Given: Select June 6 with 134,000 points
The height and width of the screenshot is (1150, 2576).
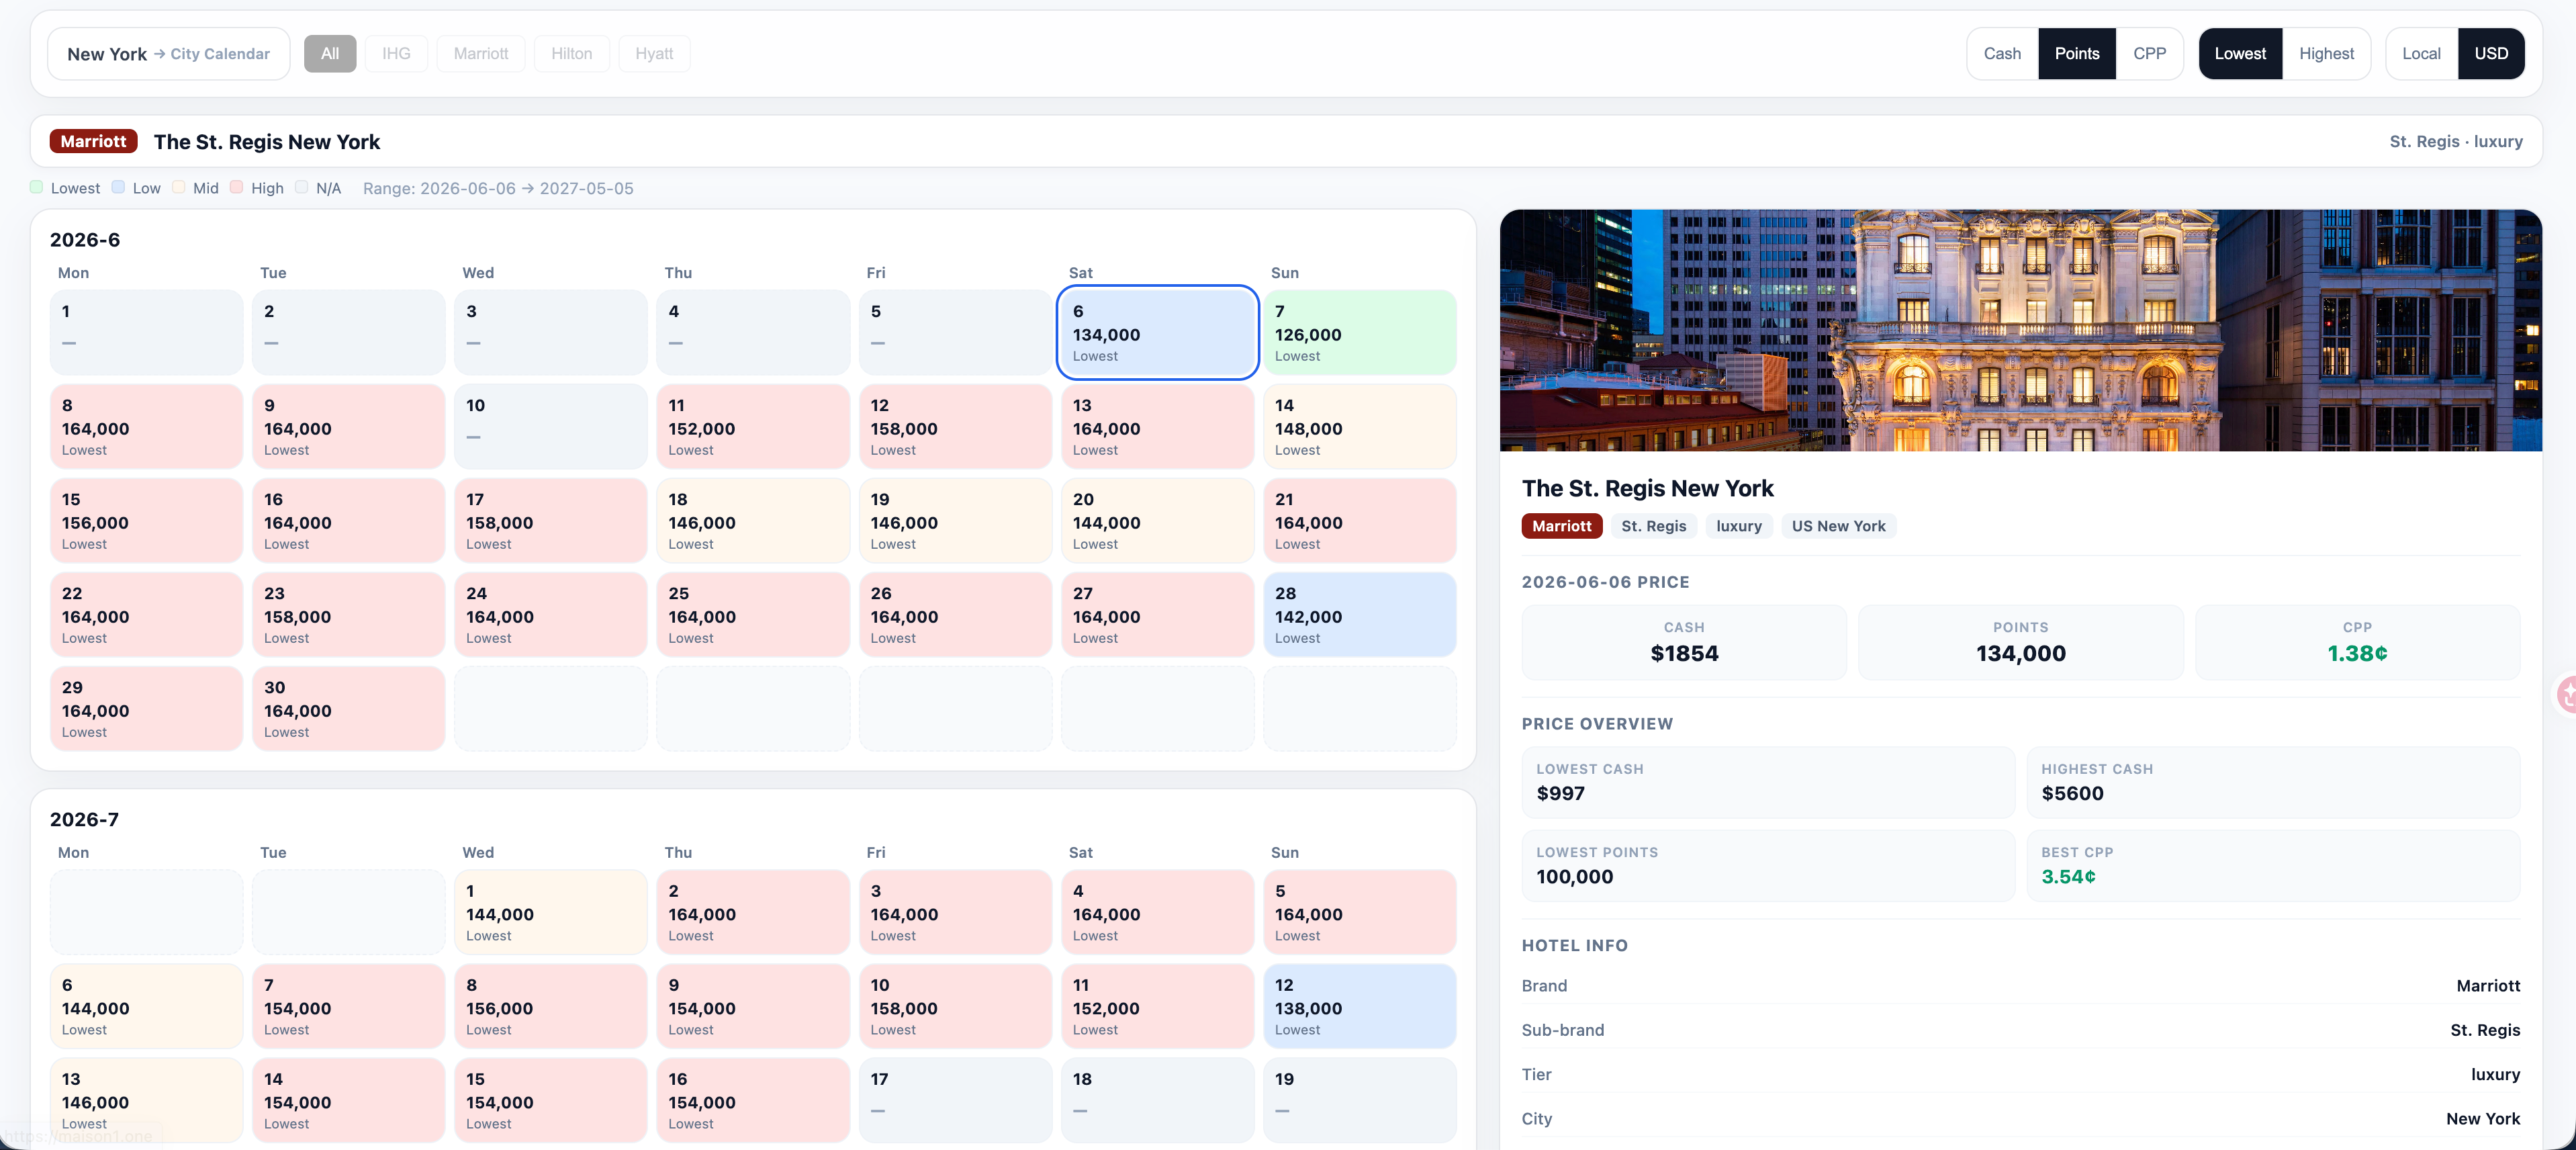Looking at the screenshot, I should pyautogui.click(x=1157, y=332).
